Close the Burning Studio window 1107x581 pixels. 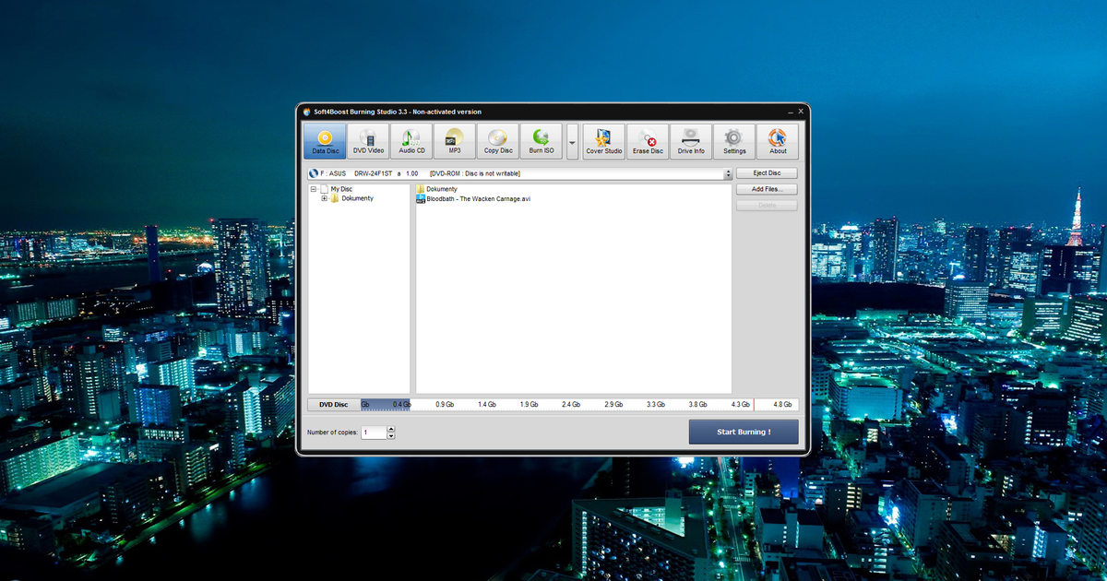click(x=800, y=112)
